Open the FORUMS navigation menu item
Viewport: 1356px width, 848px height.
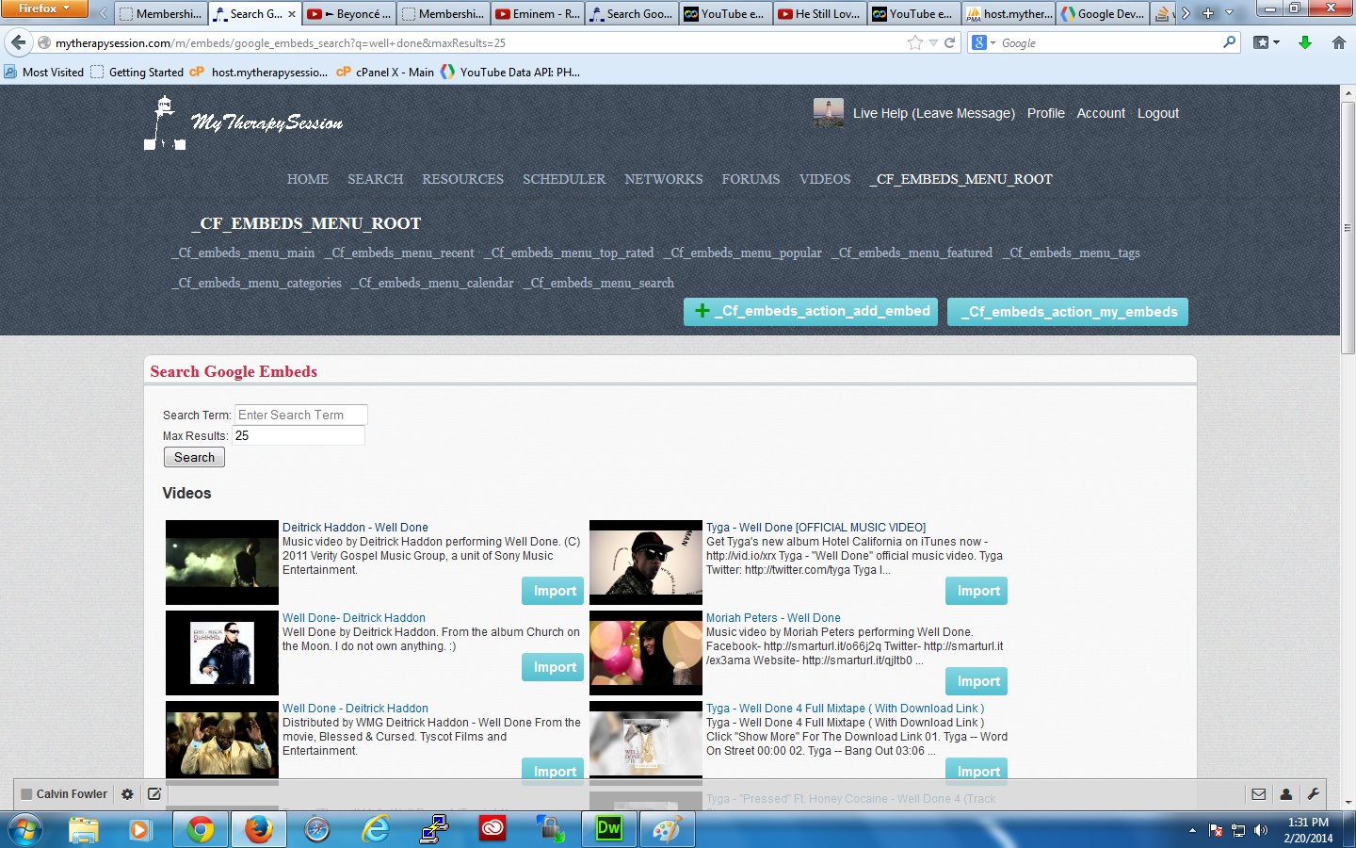coord(751,179)
